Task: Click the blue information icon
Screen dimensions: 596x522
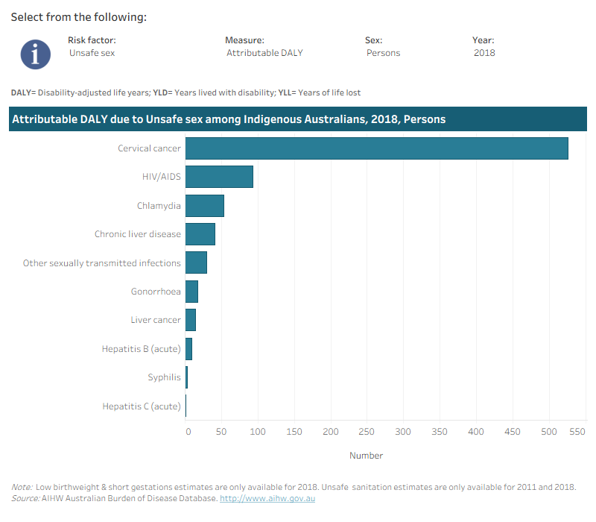Action: coord(35,54)
